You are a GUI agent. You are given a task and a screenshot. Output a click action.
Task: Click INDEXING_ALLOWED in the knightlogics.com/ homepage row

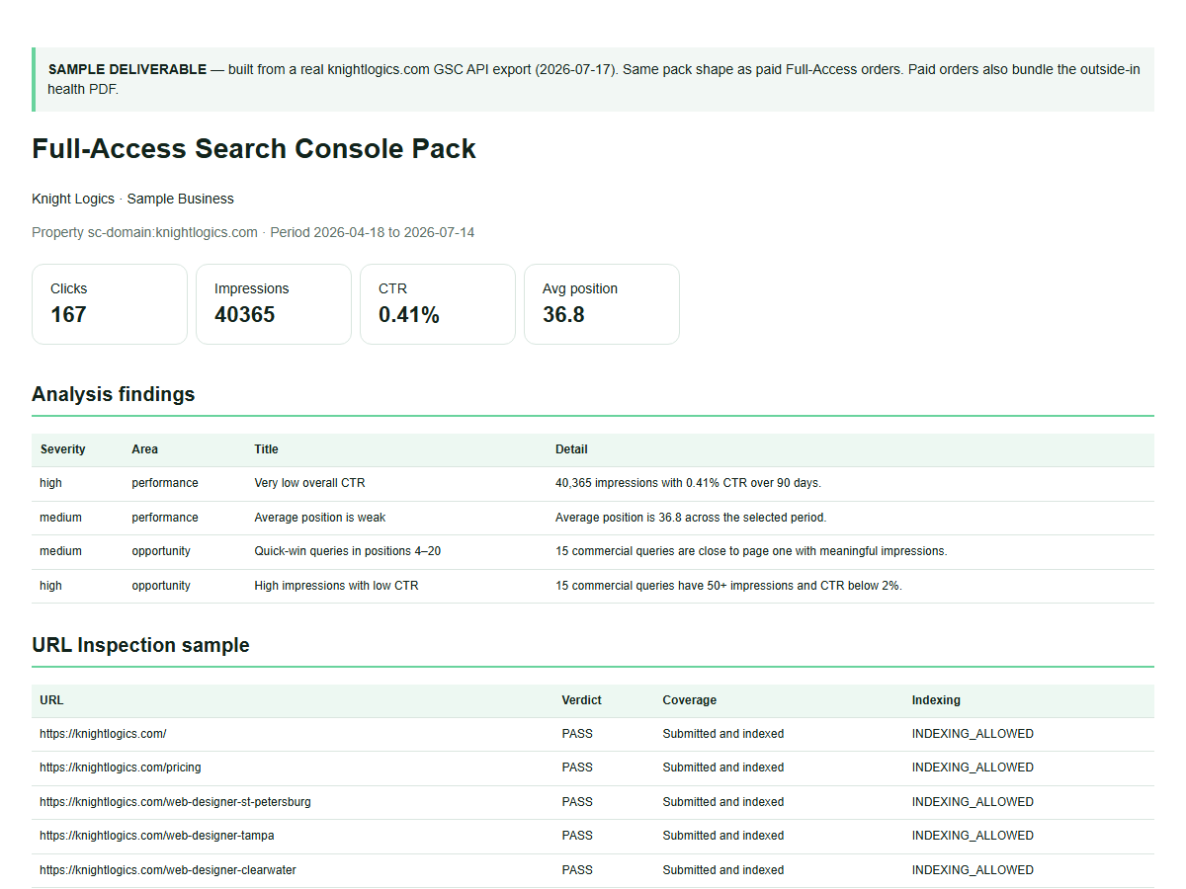(973, 734)
